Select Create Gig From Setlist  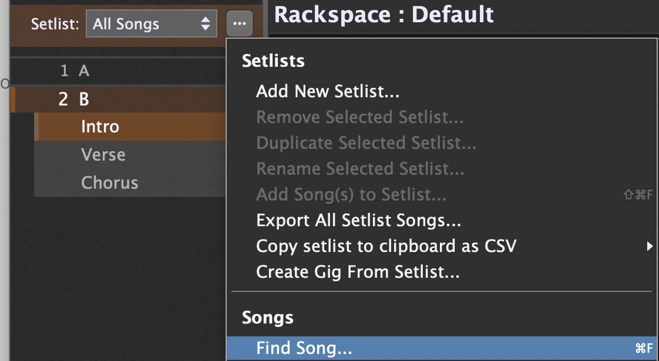pyautogui.click(x=358, y=272)
